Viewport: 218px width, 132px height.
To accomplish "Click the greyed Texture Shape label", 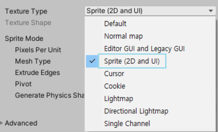I will pos(28,23).
